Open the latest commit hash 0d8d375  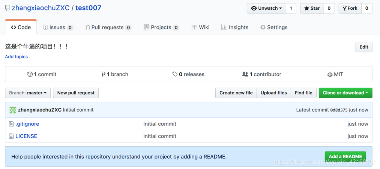[x=339, y=110]
